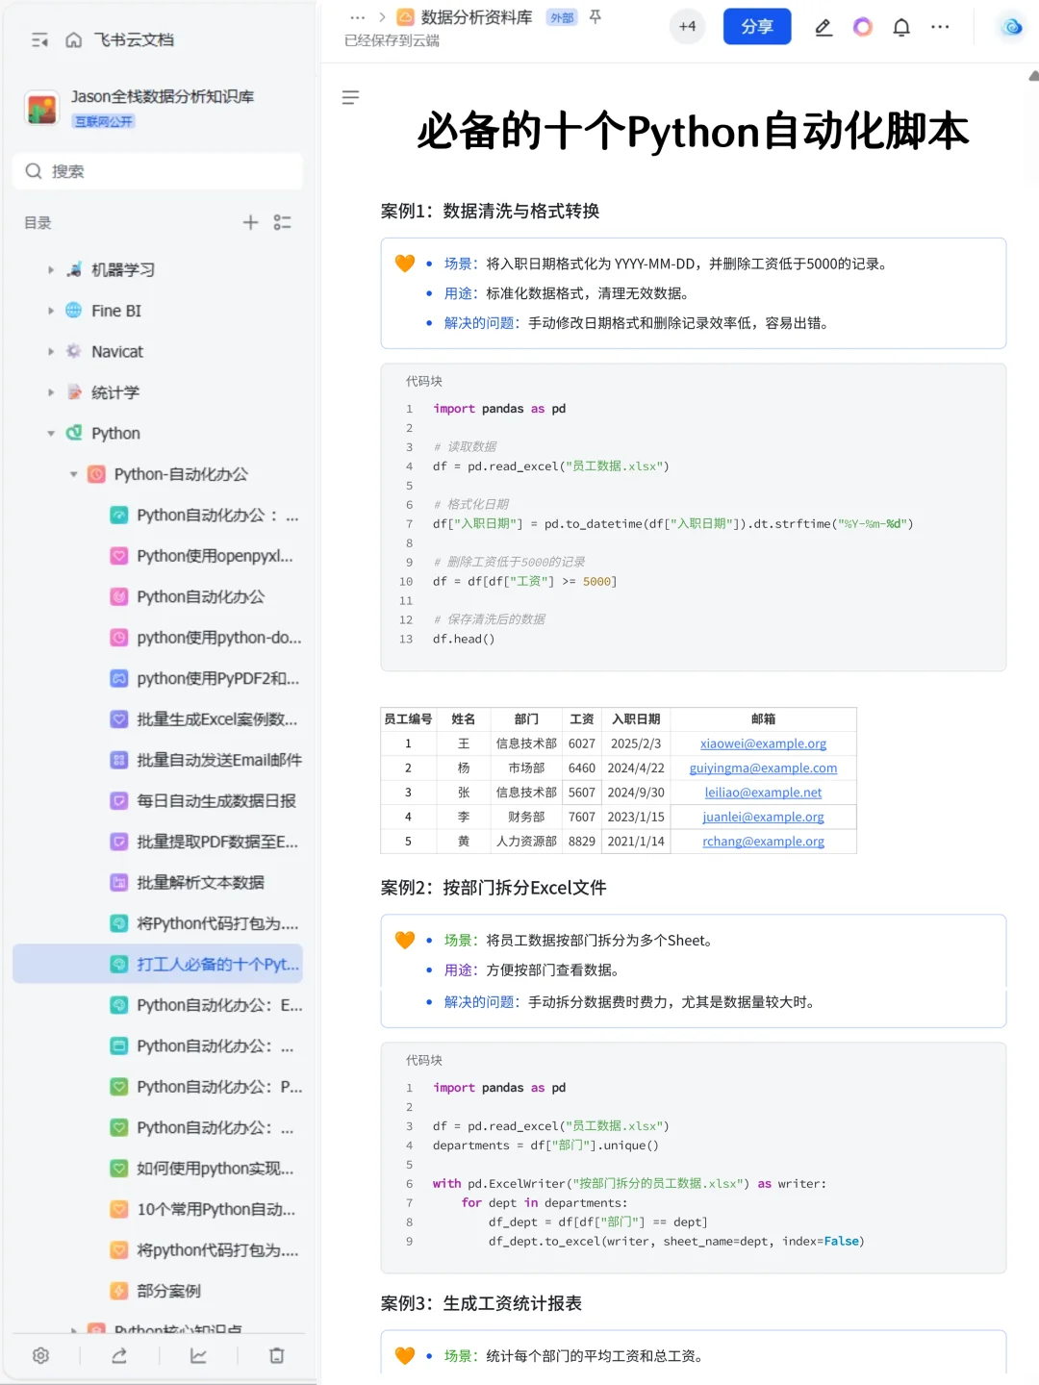This screenshot has height=1385, width=1039.
Task: Click the share arrow icon at sidebar bottom
Action: pos(119,1355)
